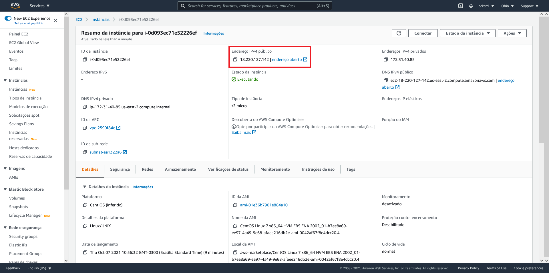Click the services search field
This screenshot has height=273, width=549.
254,5
